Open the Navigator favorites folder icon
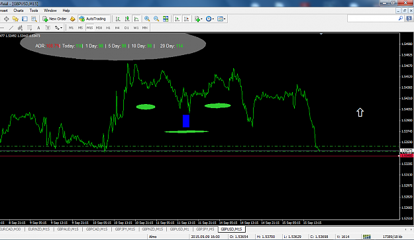Image resolution: width=414 pixels, height=240 pixels. [x=15, y=19]
